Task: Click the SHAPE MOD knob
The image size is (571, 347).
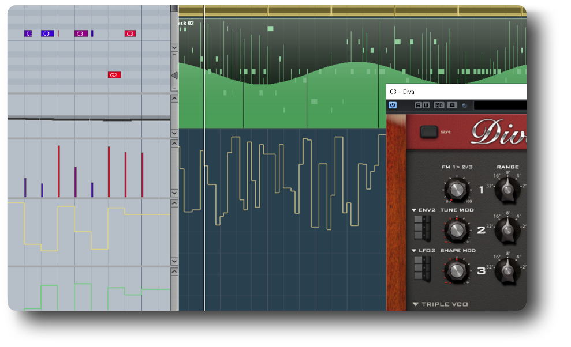Action: tap(456, 270)
